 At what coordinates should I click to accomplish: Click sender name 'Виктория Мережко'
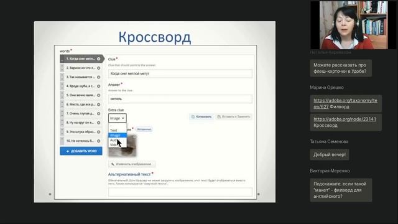[x=330, y=170]
